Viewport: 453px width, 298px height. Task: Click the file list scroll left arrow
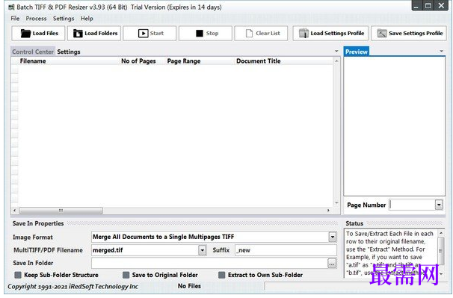point(14,211)
